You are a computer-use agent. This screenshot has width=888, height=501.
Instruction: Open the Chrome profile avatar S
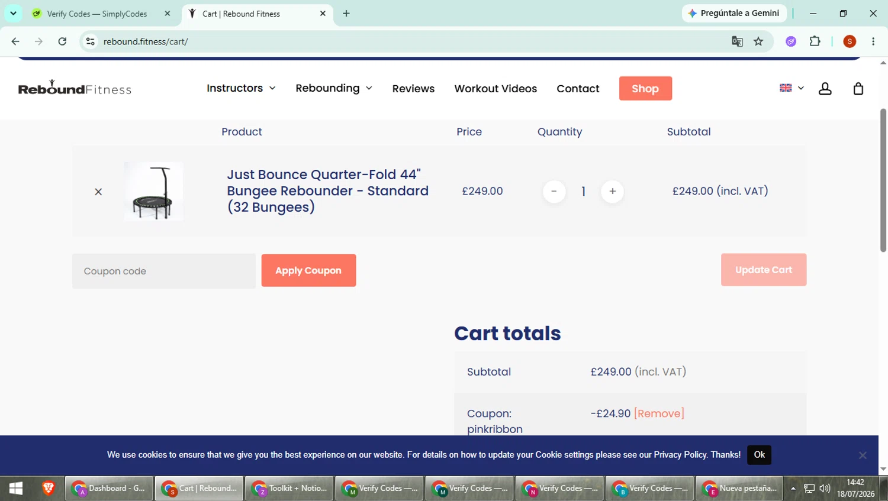pyautogui.click(x=850, y=41)
